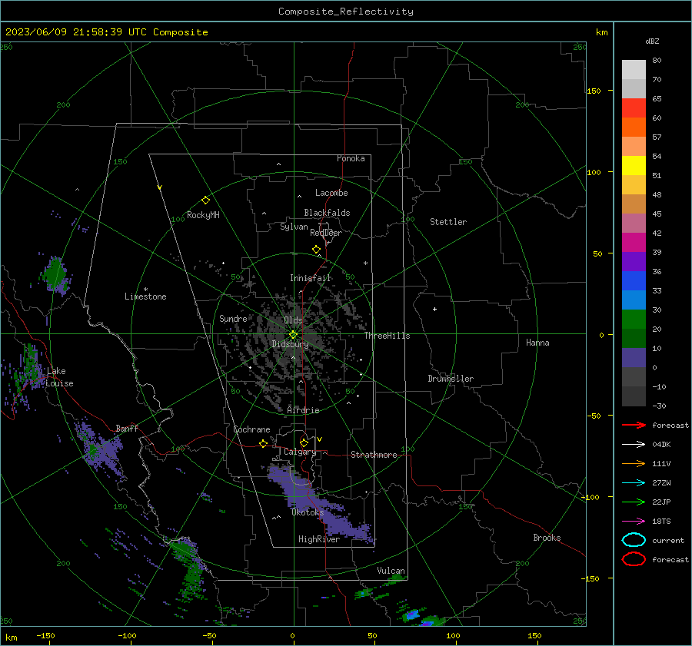This screenshot has height=646, width=692.
Task: Select the Sylvan label
Action: (x=294, y=227)
